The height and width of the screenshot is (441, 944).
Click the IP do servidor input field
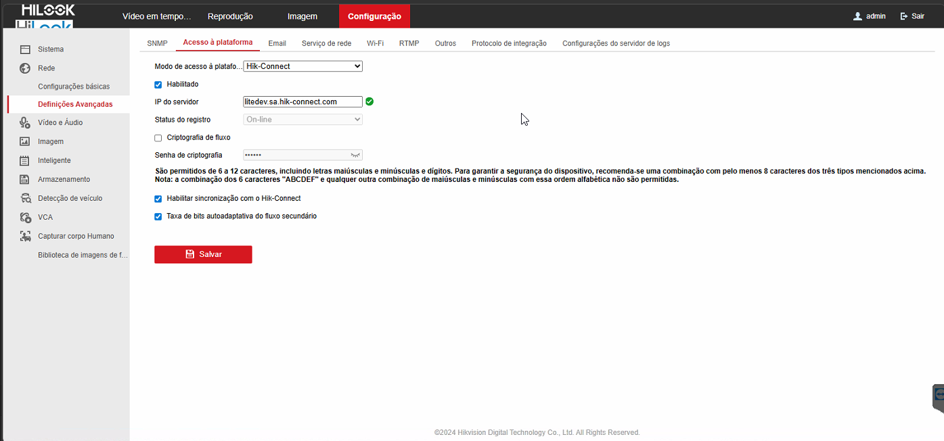[302, 102]
